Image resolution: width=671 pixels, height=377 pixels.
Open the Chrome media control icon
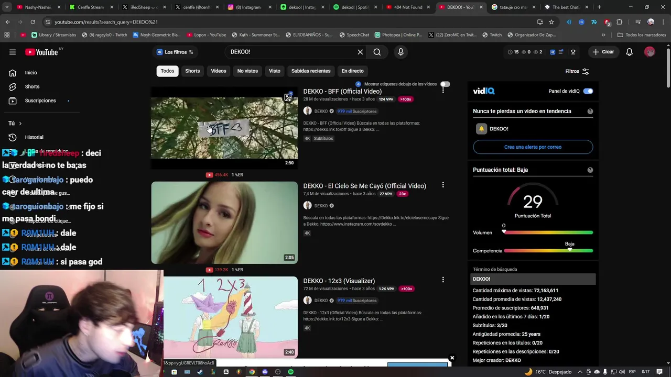(x=638, y=22)
